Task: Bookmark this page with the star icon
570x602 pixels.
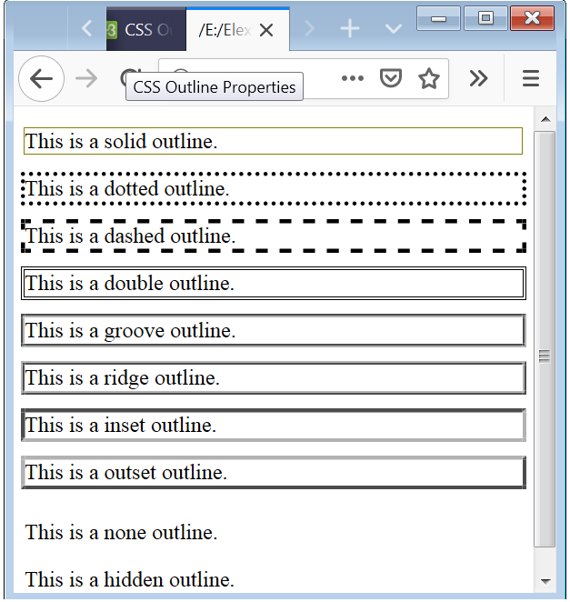Action: [x=429, y=78]
